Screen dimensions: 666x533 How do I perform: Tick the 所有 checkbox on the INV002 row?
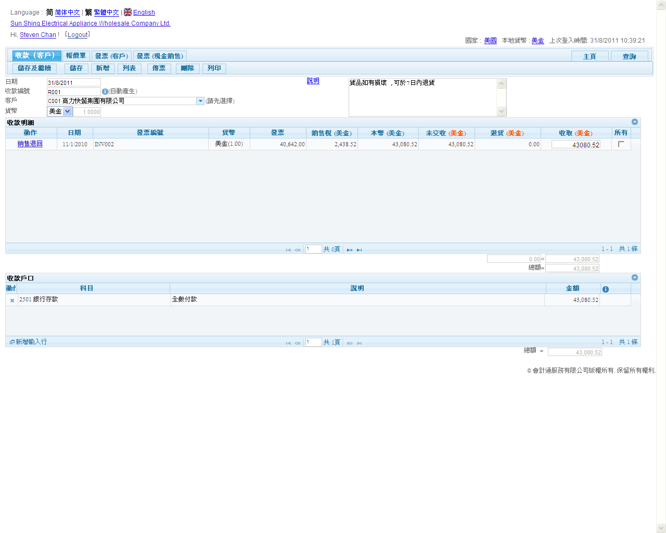pyautogui.click(x=621, y=144)
